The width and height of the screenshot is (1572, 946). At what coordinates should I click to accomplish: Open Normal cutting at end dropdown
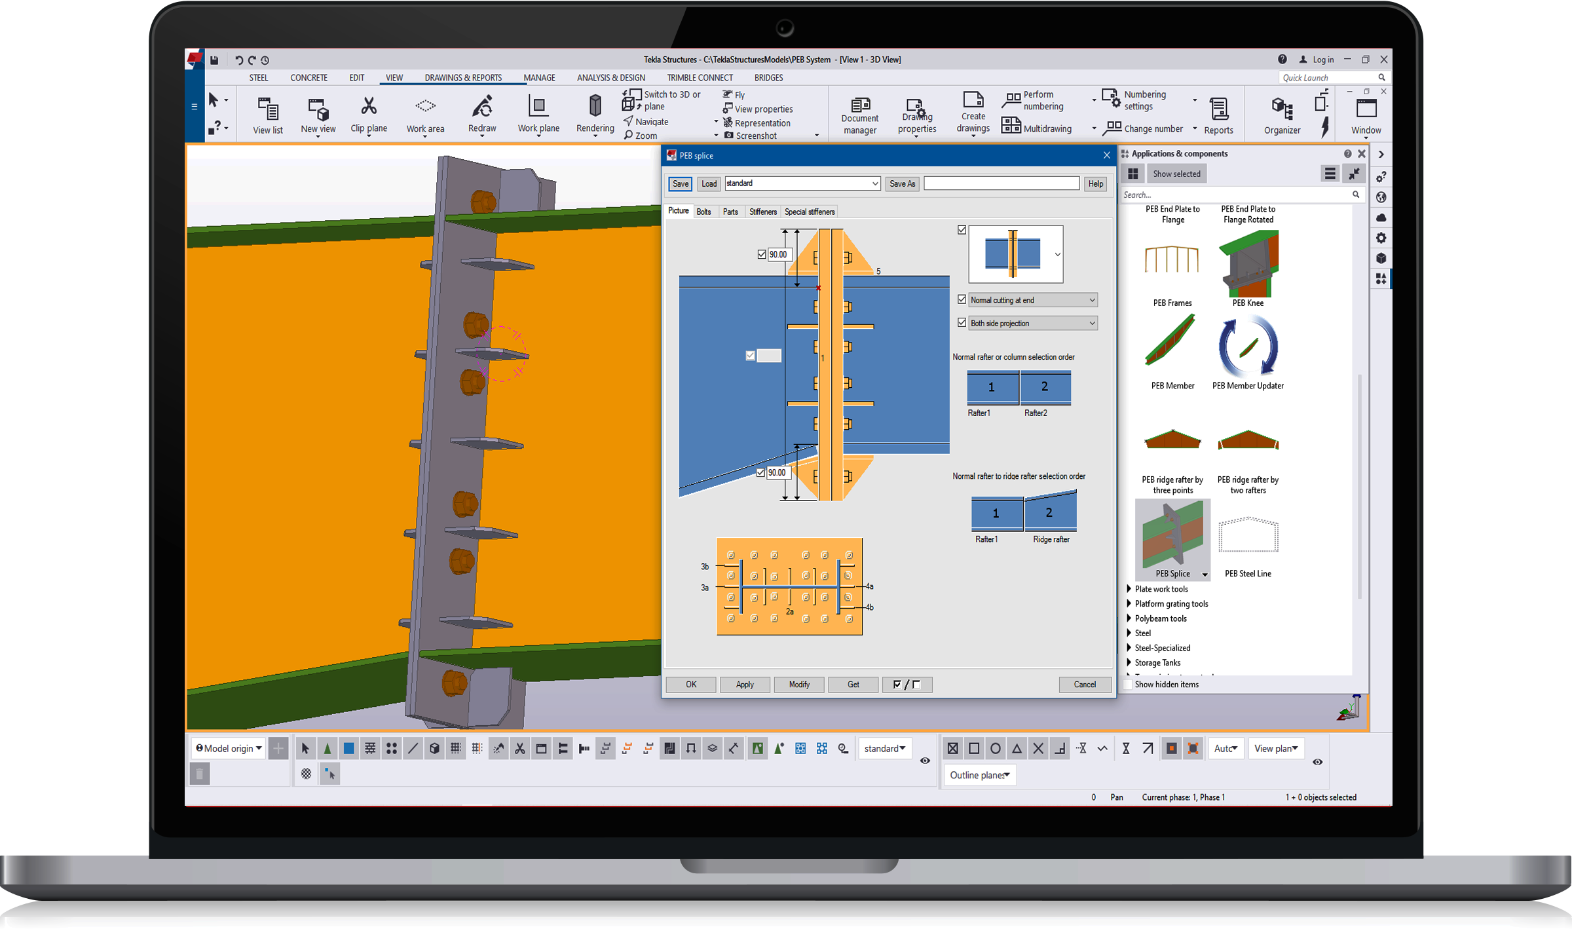[1033, 300]
